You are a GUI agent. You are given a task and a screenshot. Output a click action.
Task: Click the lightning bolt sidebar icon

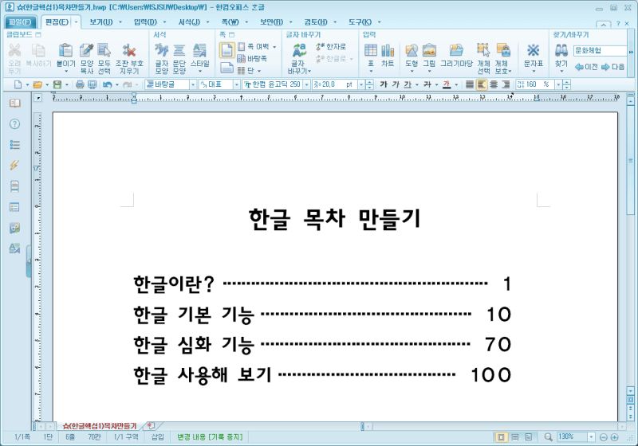[14, 165]
